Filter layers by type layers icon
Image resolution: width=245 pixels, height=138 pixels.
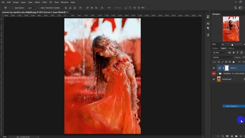(237, 53)
